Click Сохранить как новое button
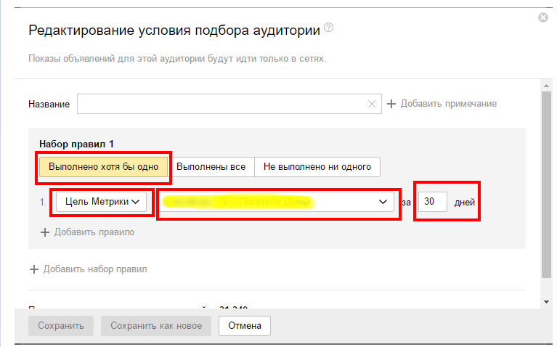 (x=156, y=326)
